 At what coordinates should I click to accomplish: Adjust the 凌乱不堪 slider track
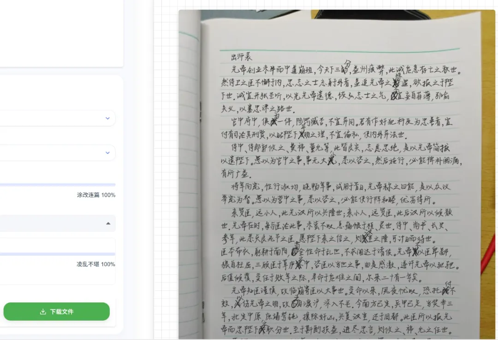(58, 254)
